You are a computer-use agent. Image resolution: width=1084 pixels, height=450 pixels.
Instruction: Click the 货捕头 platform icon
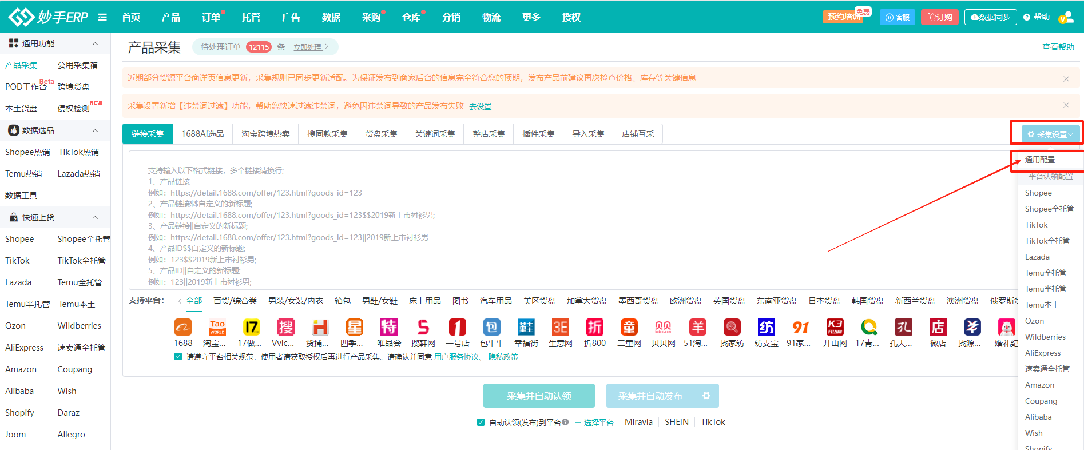pos(320,328)
